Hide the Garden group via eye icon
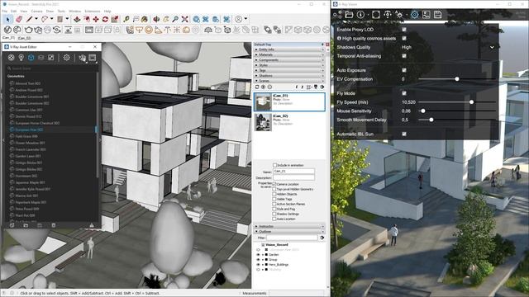This screenshot has width=529, height=297. click(258, 255)
